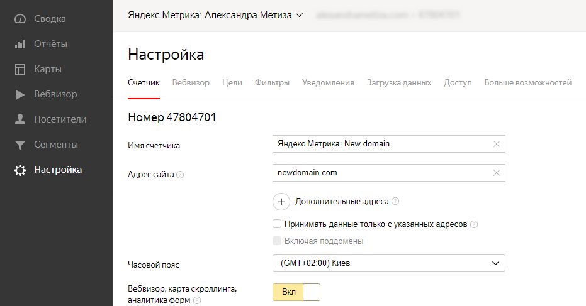Clear the Адрес сайта field with X

point(496,173)
